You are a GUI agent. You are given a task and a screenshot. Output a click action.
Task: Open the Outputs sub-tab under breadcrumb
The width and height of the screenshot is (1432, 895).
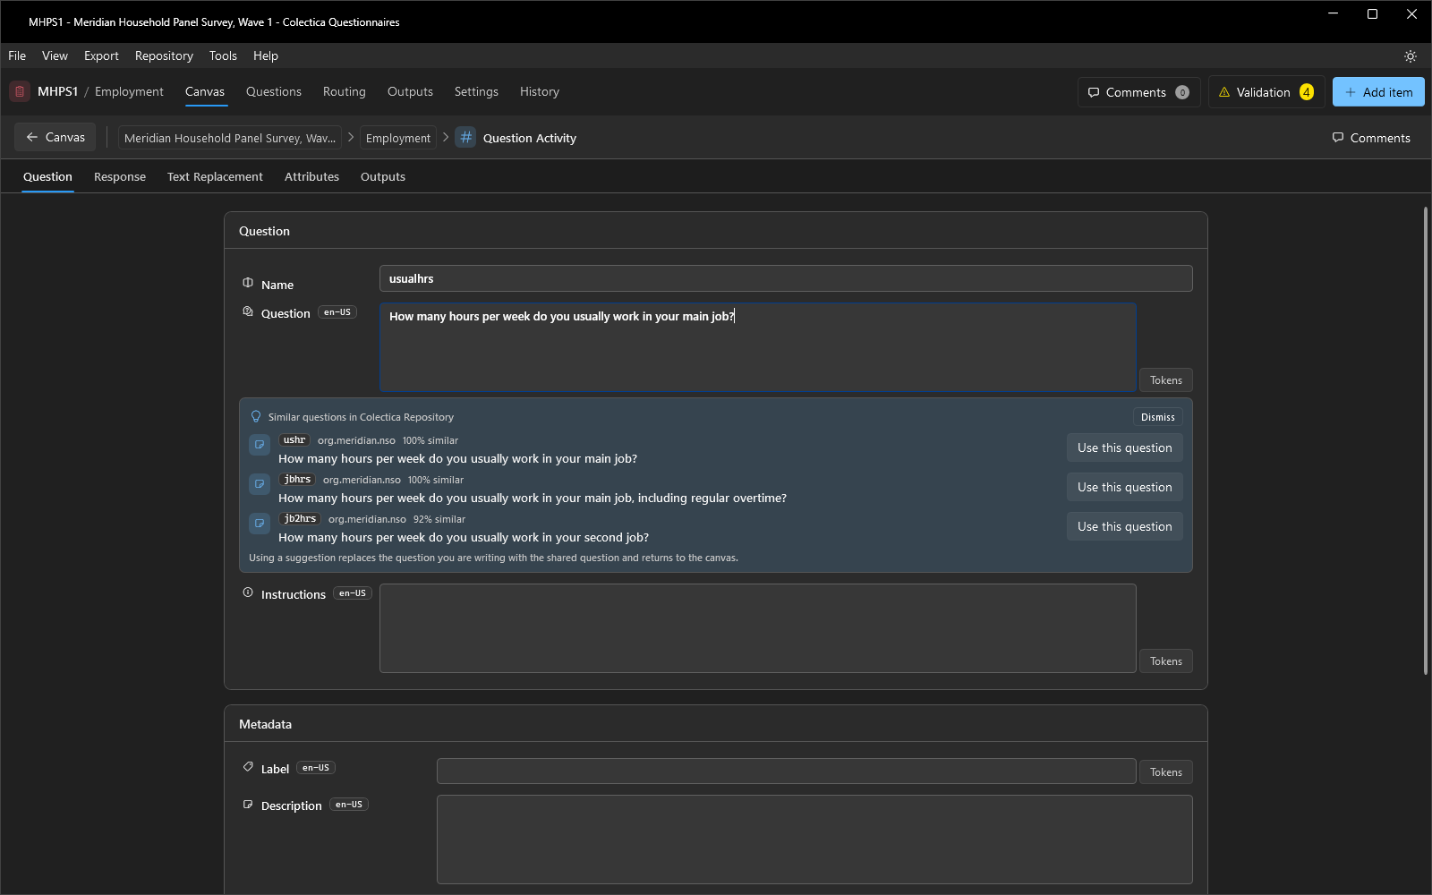[383, 176]
